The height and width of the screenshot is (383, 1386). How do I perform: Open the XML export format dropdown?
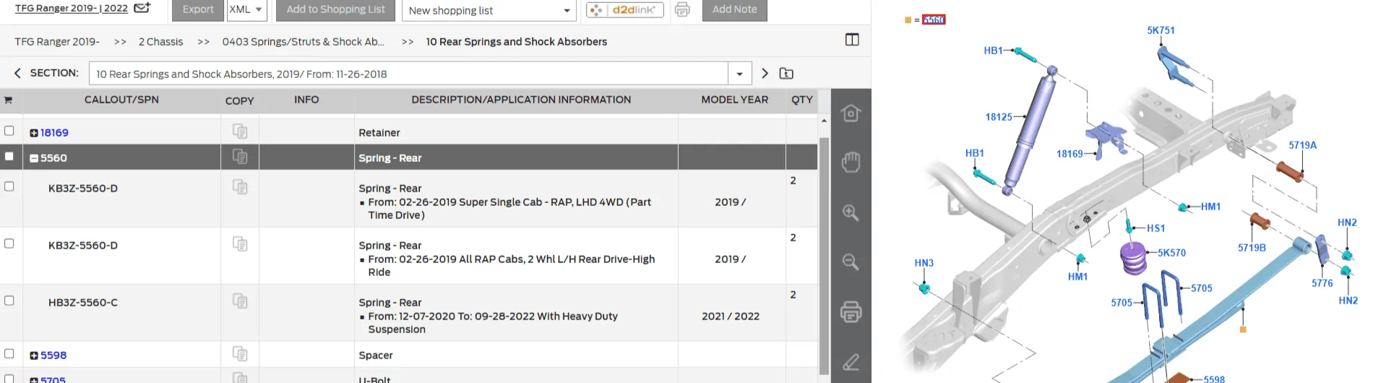[247, 10]
